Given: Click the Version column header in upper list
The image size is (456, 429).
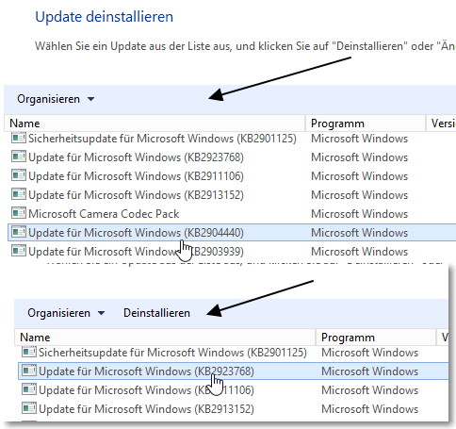Looking at the screenshot, I should (x=441, y=124).
